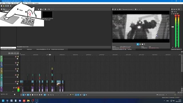The width and height of the screenshot is (183, 103).
Task: Solo the first video track
Action: (18, 57)
